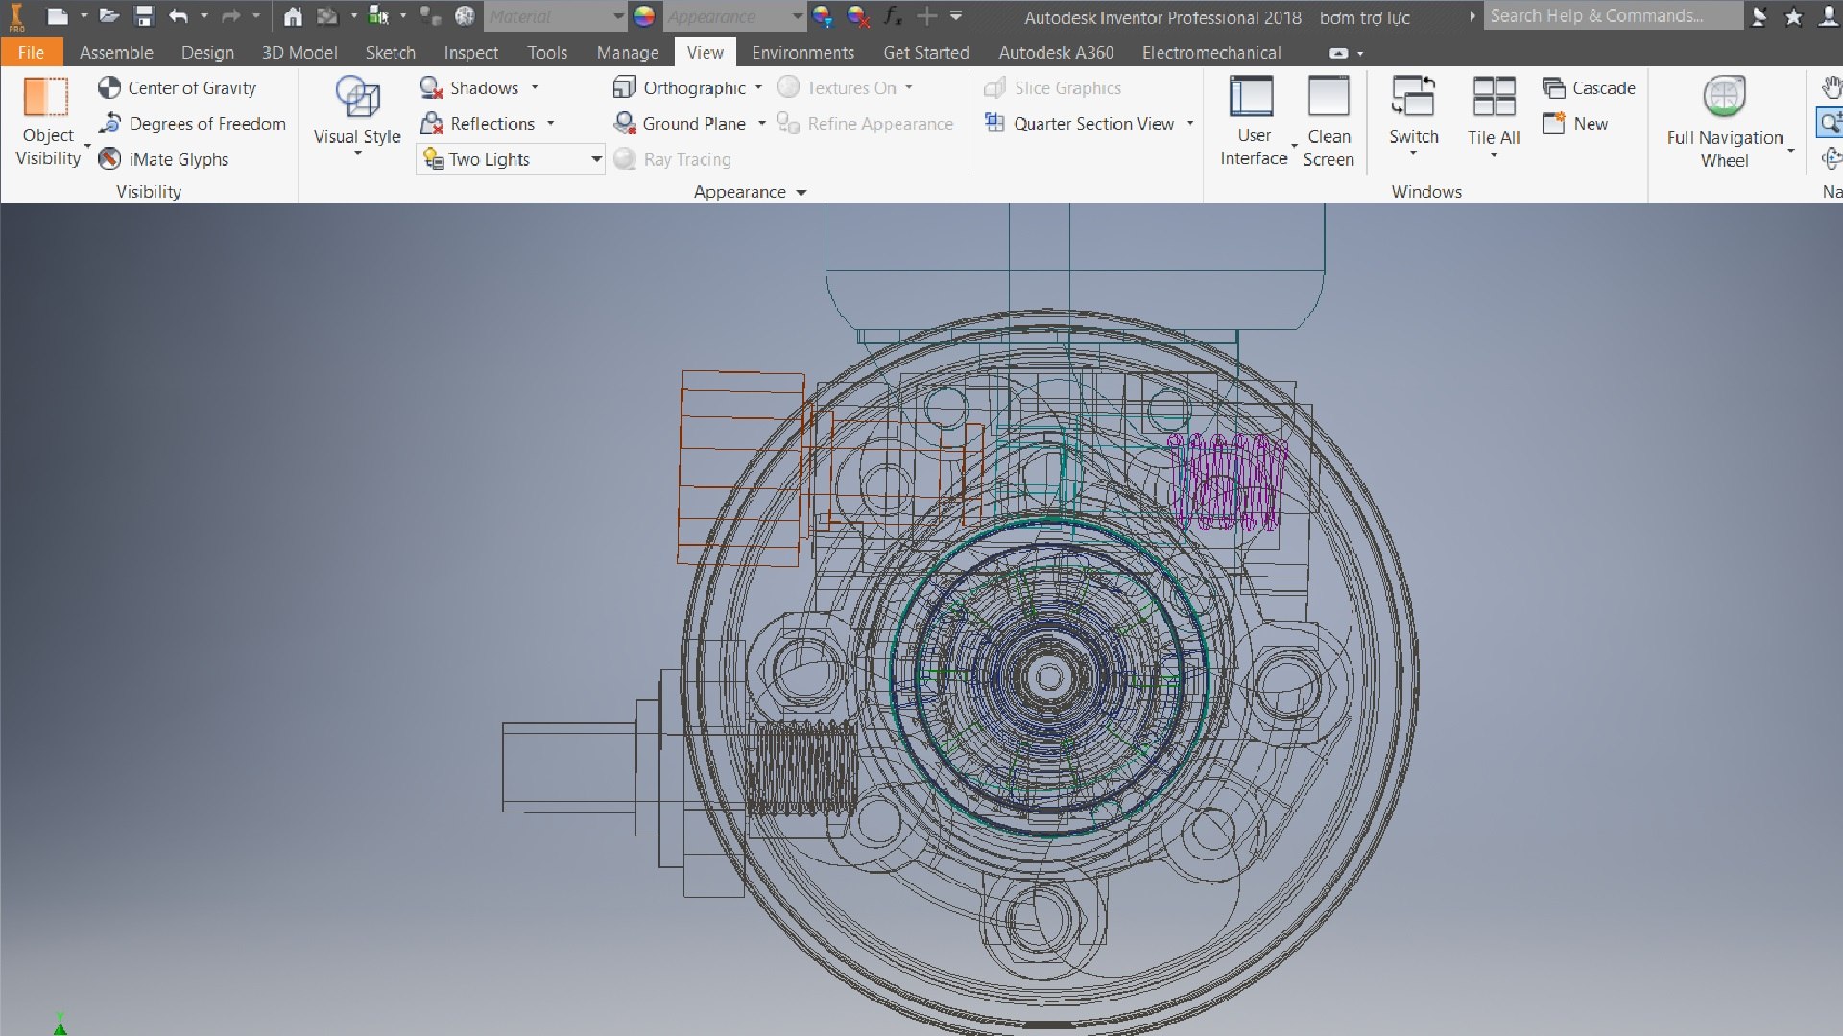Click the Search Help & Commands field

coord(1613,15)
